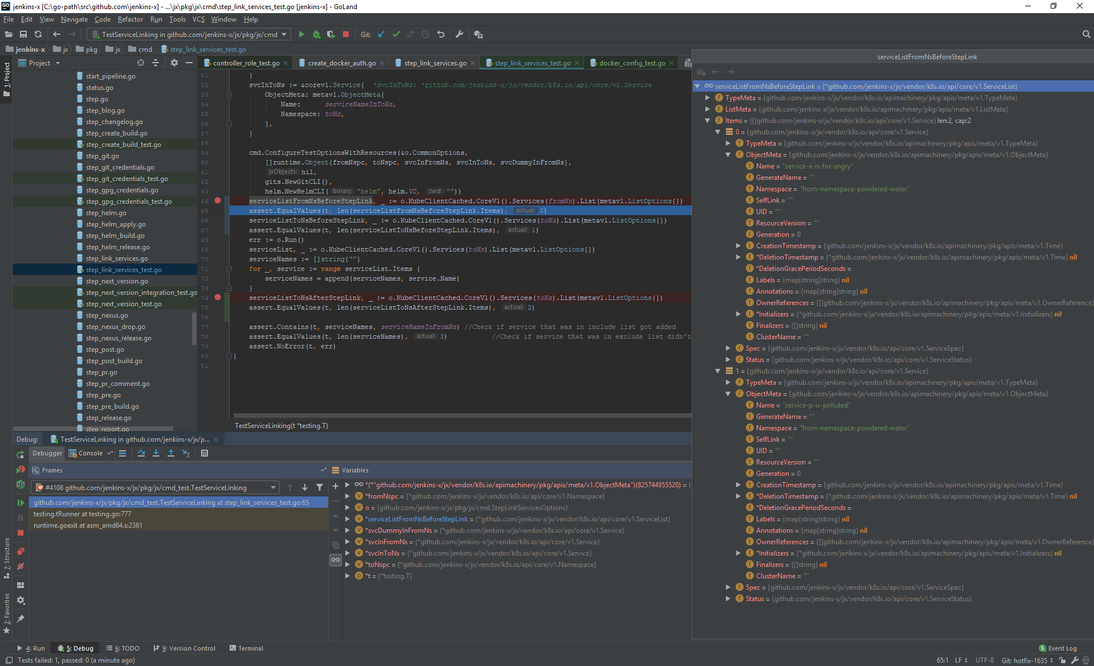Click the Search Everywhere magnifier icon
This screenshot has height=666, width=1094.
point(1086,35)
